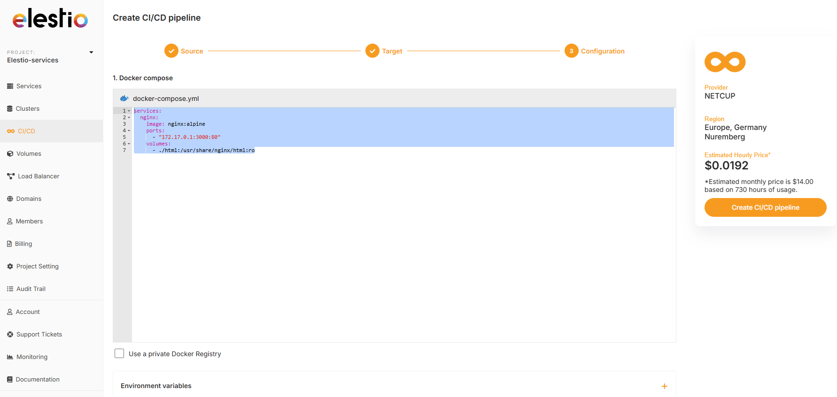Open Monitoring chart icon
The image size is (837, 397).
pos(10,357)
